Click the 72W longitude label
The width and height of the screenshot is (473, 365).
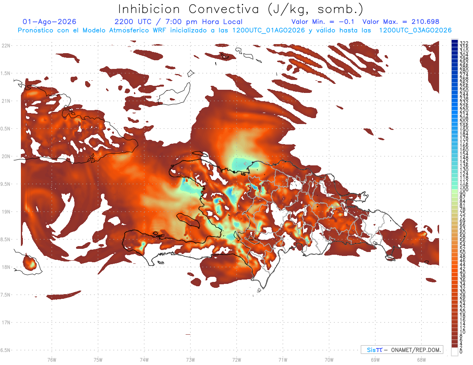[236, 359]
